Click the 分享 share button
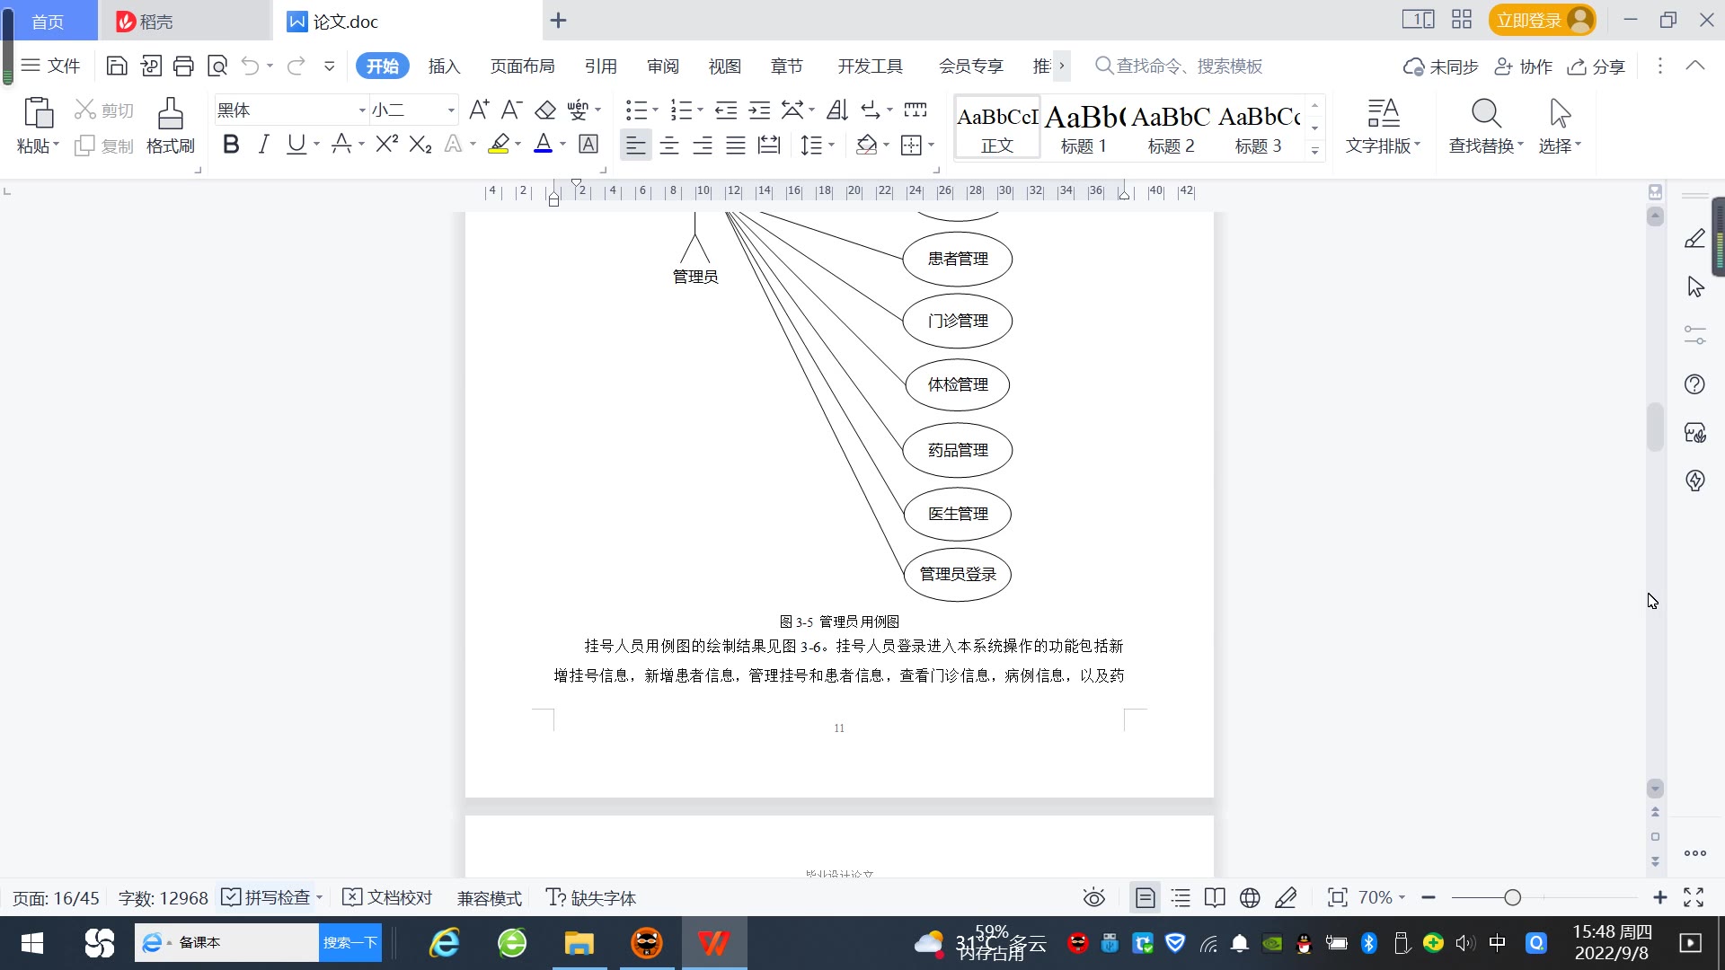Image resolution: width=1725 pixels, height=970 pixels. [1597, 66]
